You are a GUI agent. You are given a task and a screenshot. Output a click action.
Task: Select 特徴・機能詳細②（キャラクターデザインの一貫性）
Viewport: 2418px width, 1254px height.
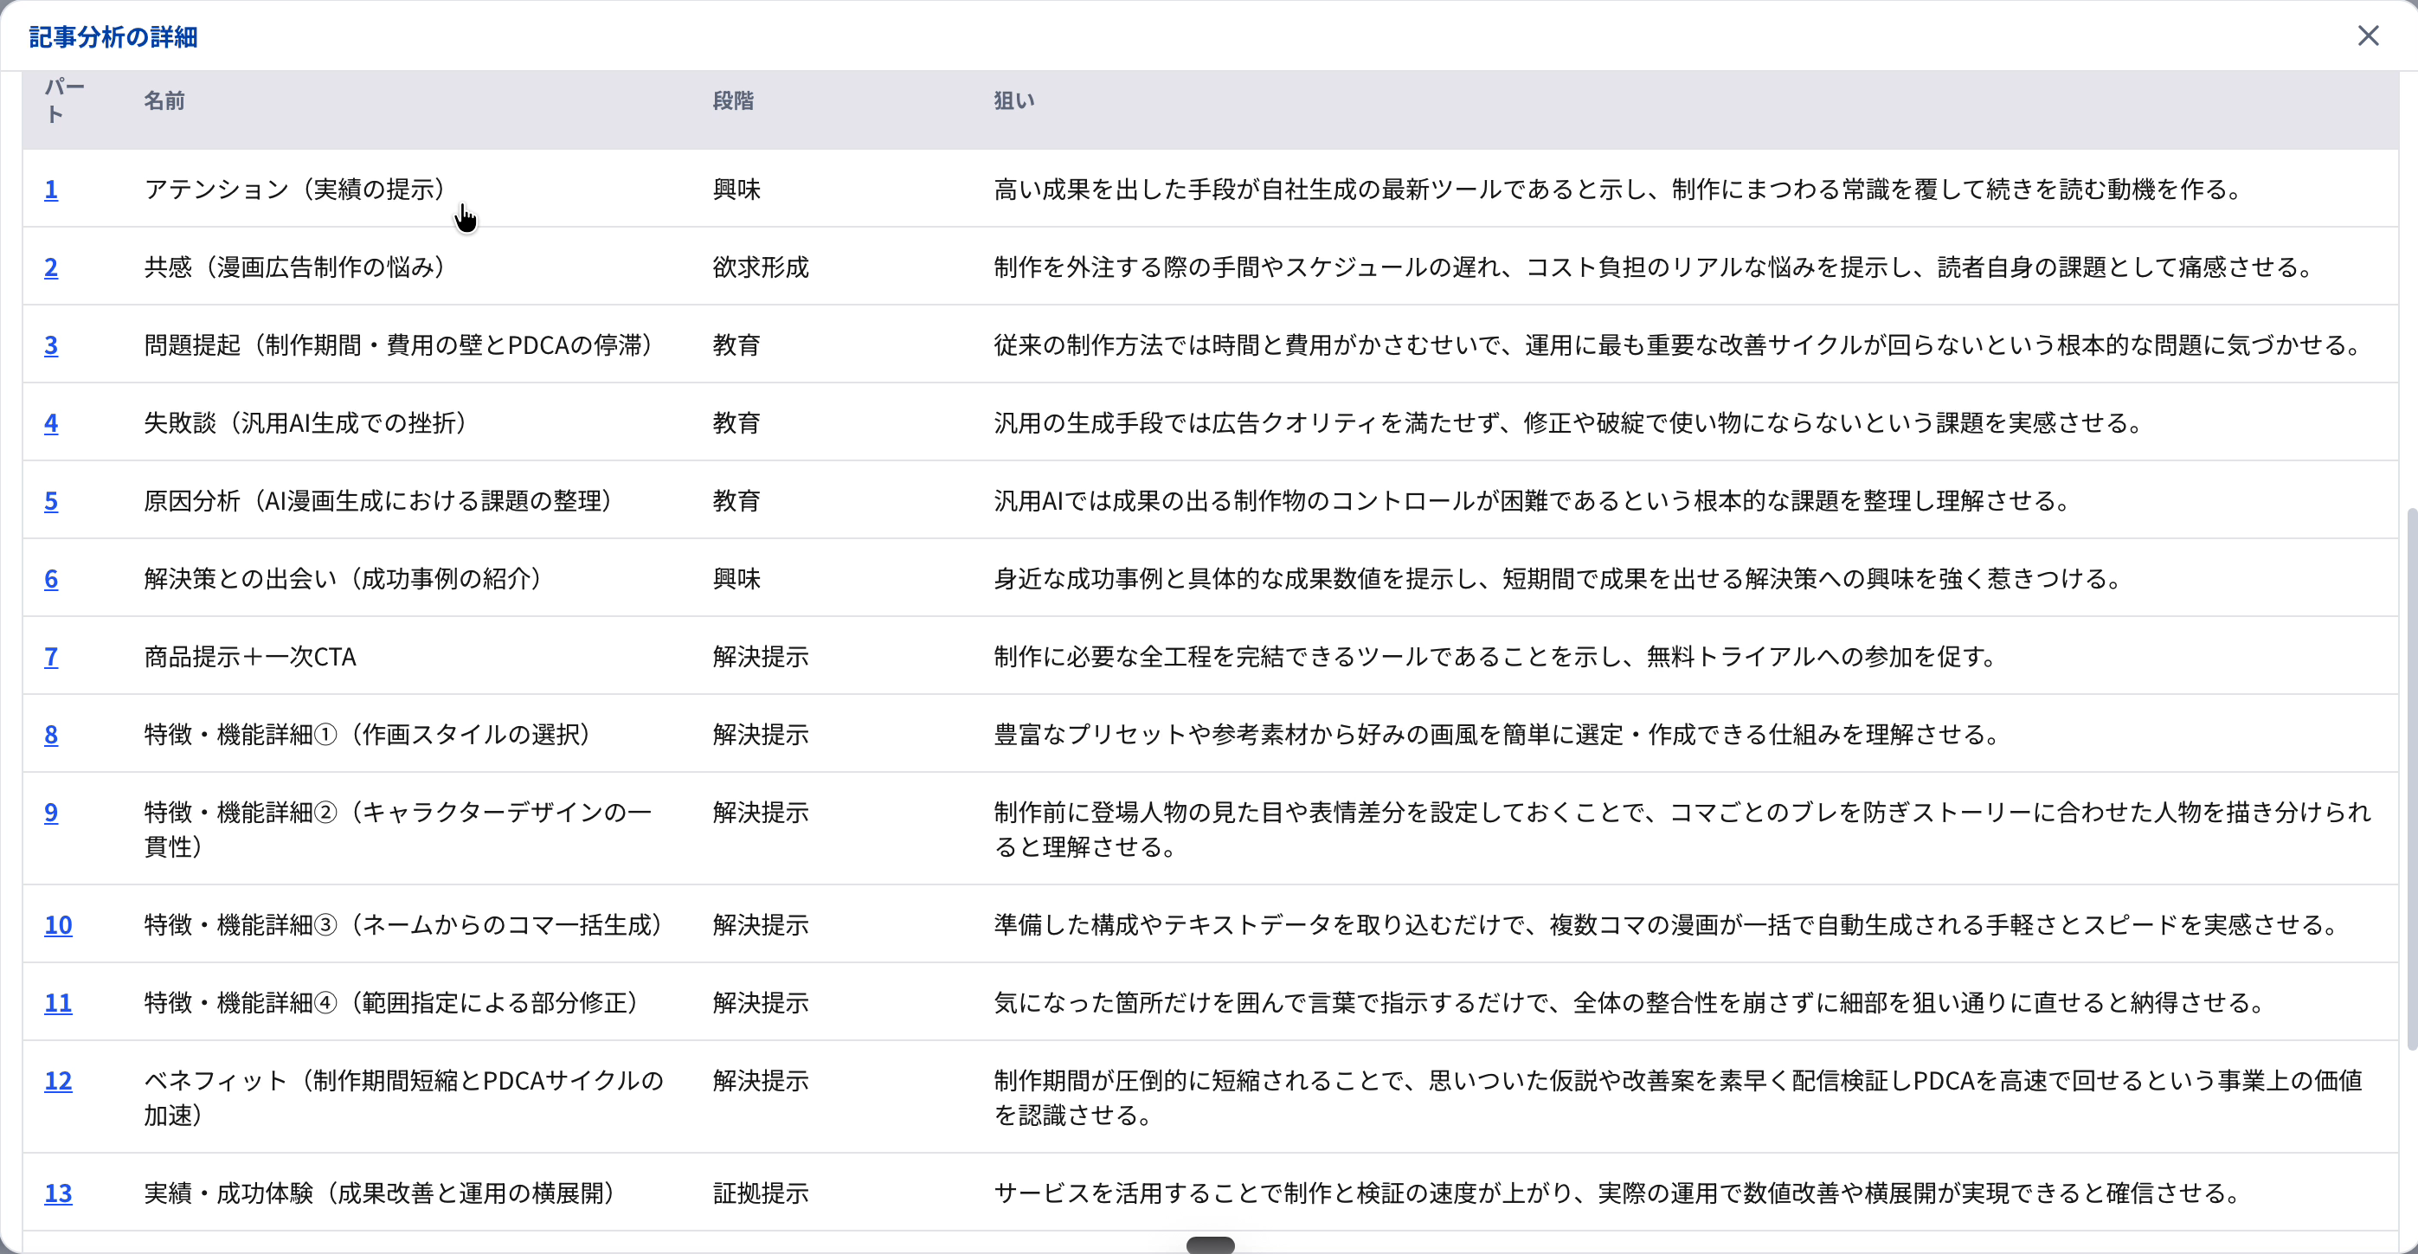coord(398,829)
